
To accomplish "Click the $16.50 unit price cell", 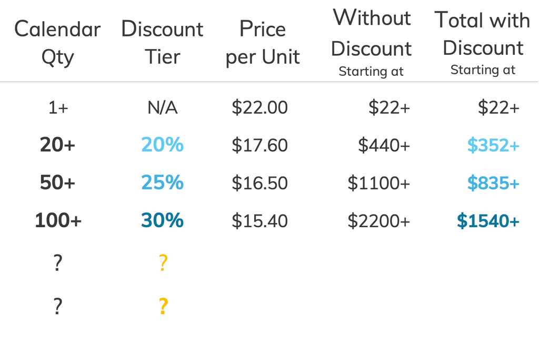I will click(259, 183).
